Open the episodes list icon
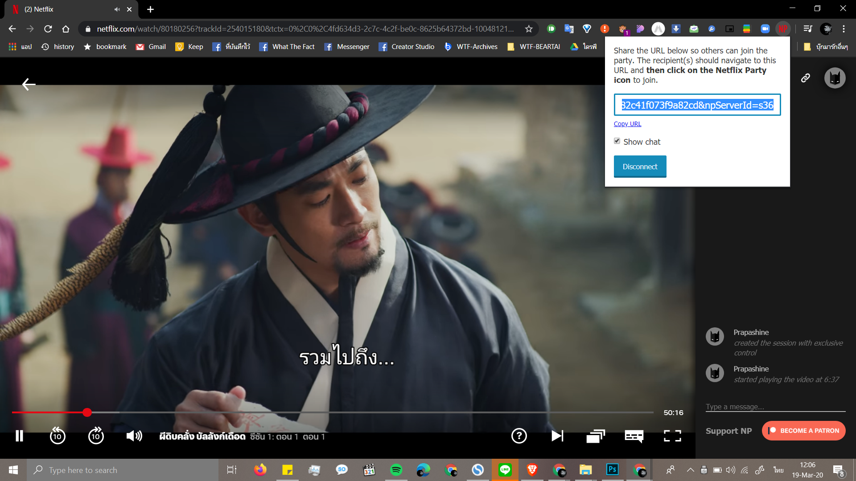856x481 pixels. point(596,436)
